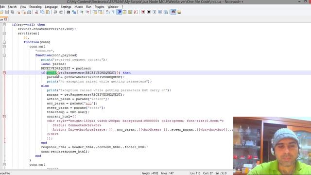Collapse the 'function(conn)' fold marker
The height and width of the screenshot is (175, 311).
click(4, 42)
